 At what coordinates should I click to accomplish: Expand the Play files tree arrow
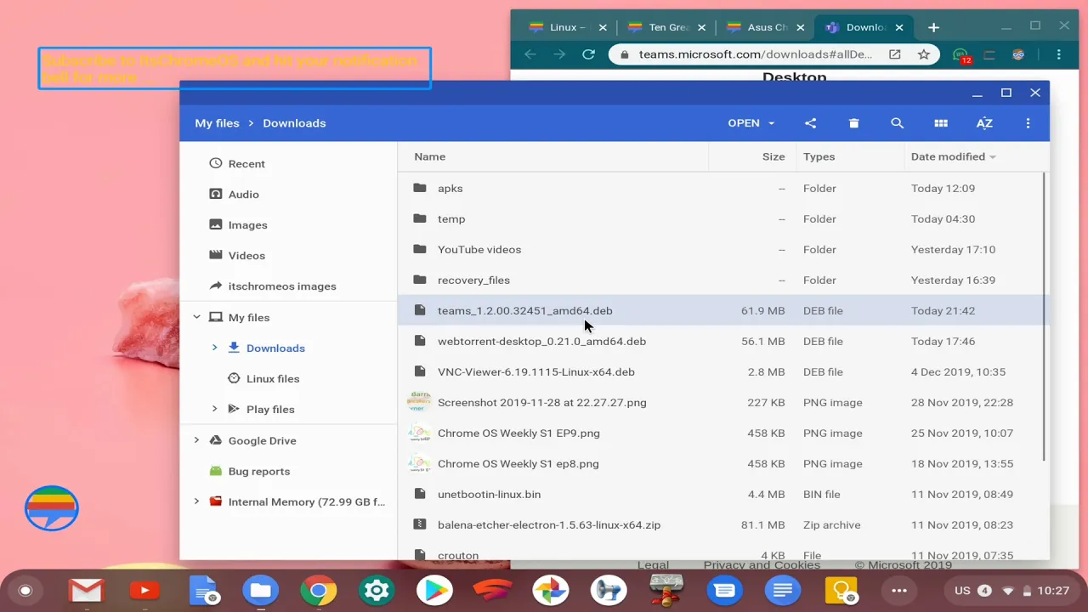coord(214,409)
